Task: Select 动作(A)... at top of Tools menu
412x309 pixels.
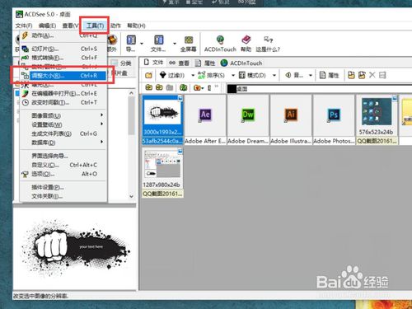Action: click(63, 35)
